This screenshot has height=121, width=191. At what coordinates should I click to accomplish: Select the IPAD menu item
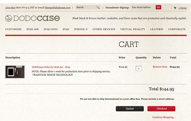point(66,29)
